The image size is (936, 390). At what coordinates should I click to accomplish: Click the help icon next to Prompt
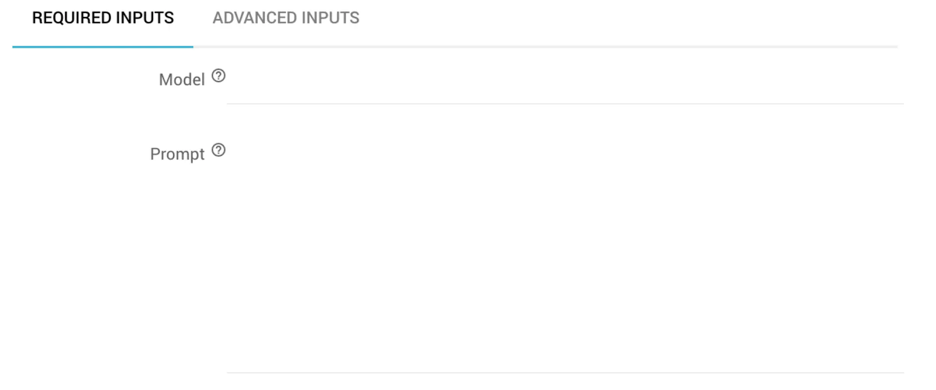click(x=218, y=150)
